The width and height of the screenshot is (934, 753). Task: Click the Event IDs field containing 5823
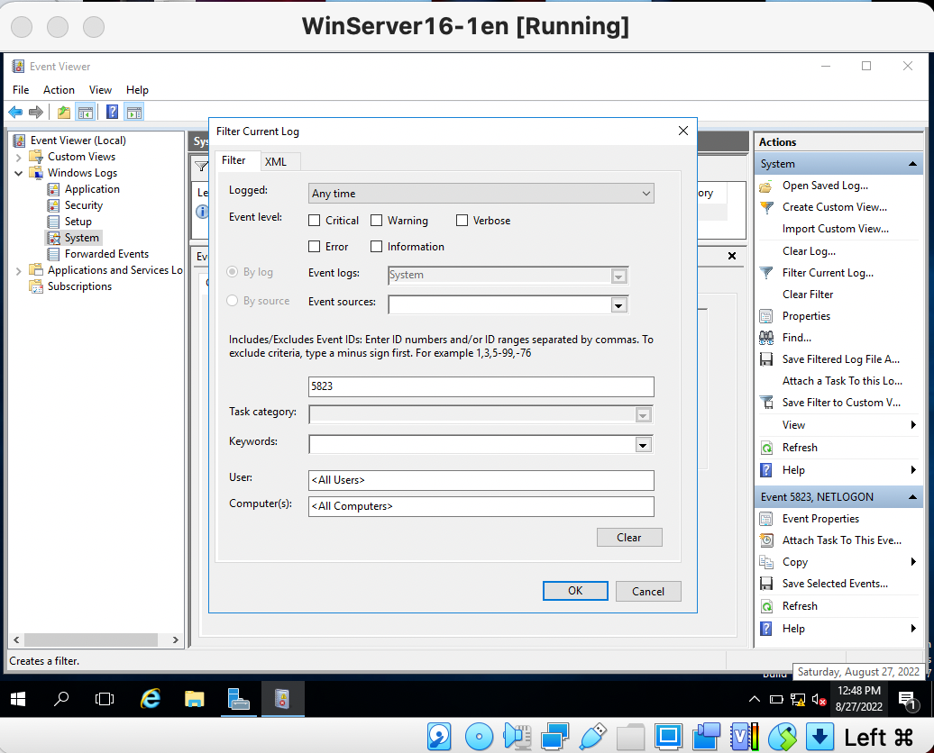[x=481, y=386]
